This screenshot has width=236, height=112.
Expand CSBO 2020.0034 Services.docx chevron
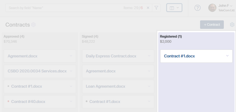click(71, 71)
